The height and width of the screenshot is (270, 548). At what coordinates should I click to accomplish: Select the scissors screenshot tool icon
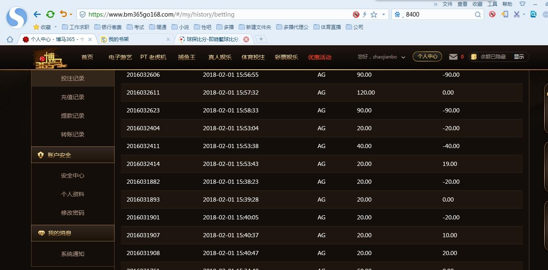click(x=516, y=14)
